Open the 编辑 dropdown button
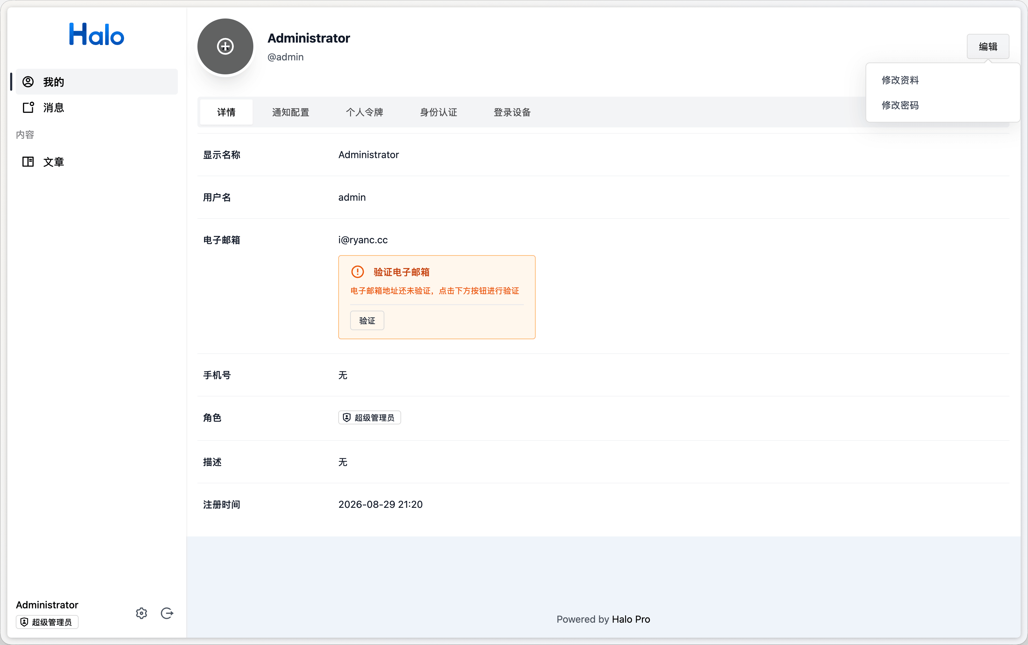The height and width of the screenshot is (645, 1028). pos(988,46)
